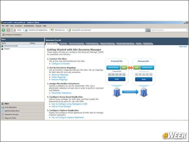Switch to the Getting Started tab

click(52, 44)
